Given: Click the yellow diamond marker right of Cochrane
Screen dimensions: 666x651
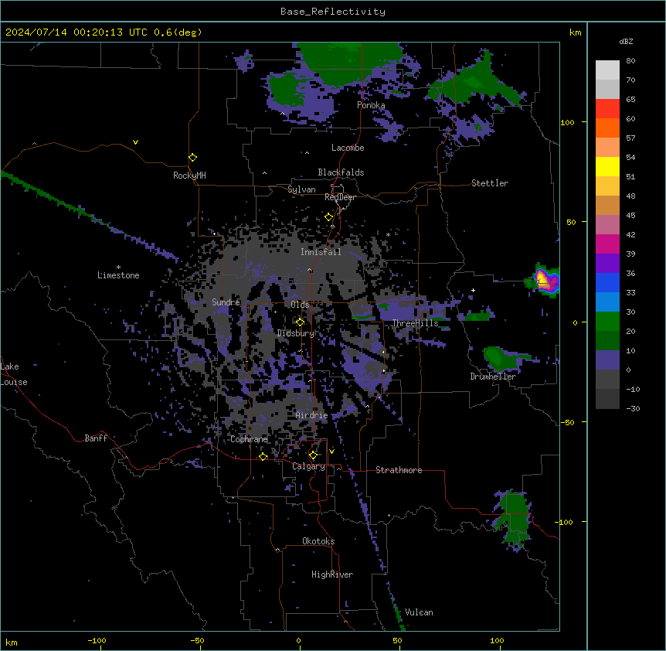Looking at the screenshot, I should pyautogui.click(x=263, y=457).
